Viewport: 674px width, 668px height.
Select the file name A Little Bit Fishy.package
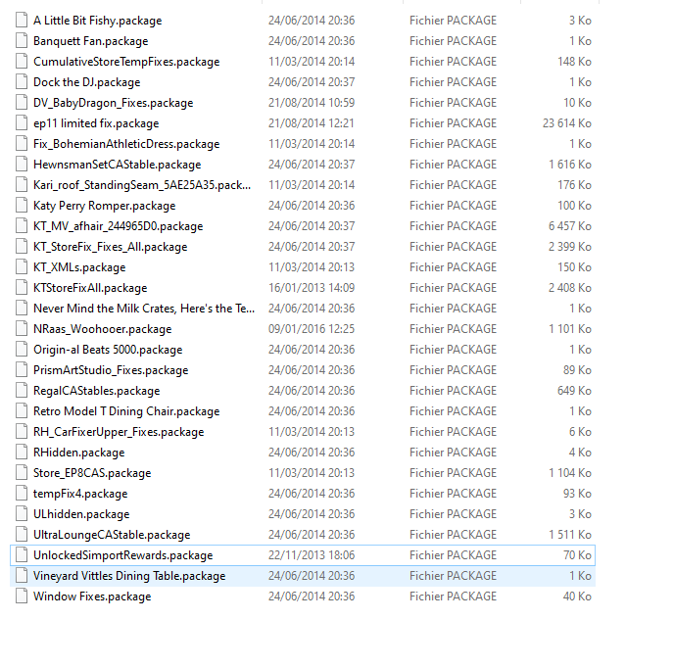[x=98, y=21]
